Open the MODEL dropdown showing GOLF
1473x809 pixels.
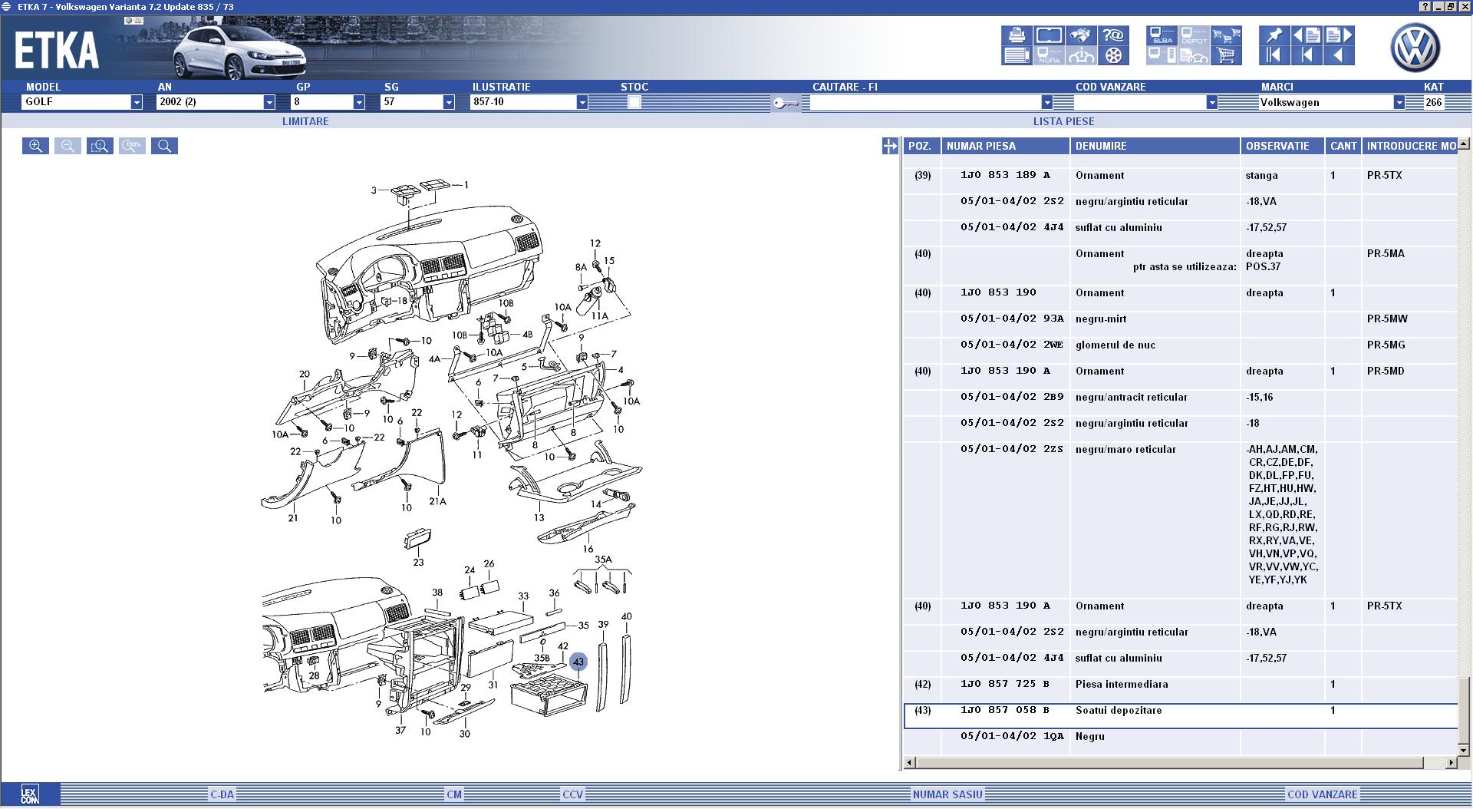pos(136,102)
